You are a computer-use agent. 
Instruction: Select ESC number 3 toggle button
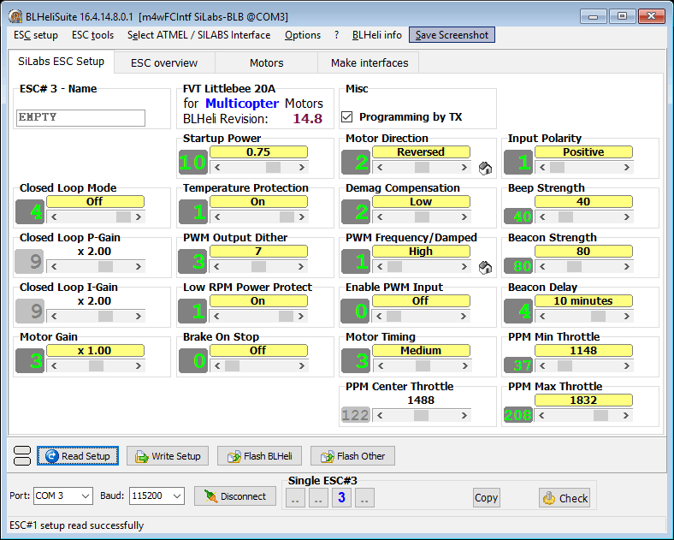[341, 498]
